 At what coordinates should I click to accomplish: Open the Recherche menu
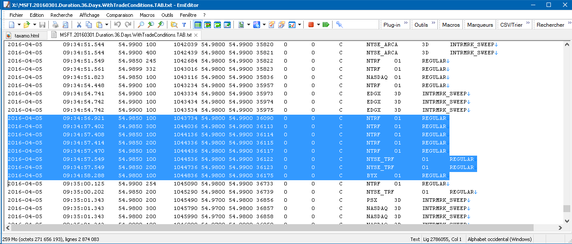[x=61, y=15]
